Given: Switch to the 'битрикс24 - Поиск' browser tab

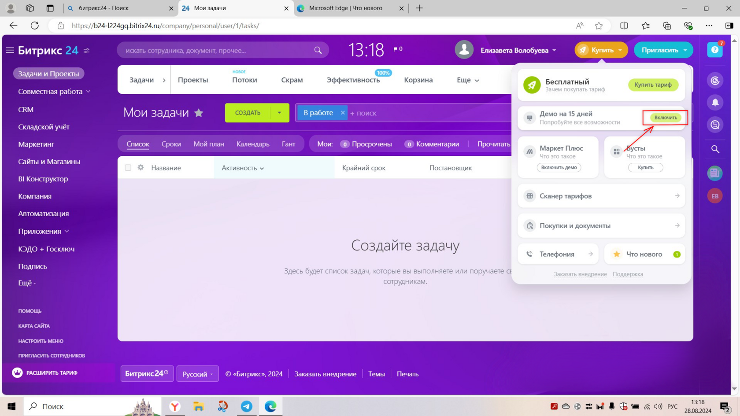Looking at the screenshot, I should pyautogui.click(x=121, y=8).
